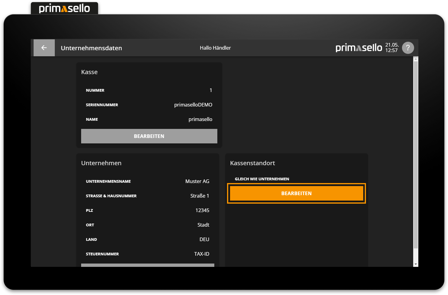This screenshot has width=448, height=295.
Task: Click the primasello logo in the header
Action: (x=359, y=48)
